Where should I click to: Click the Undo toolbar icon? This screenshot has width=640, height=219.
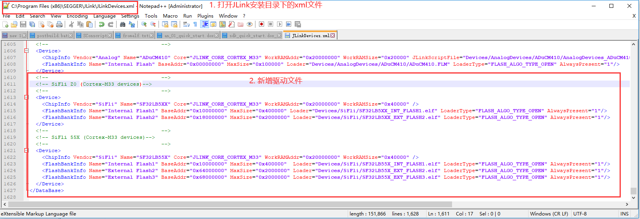[x=102, y=24]
